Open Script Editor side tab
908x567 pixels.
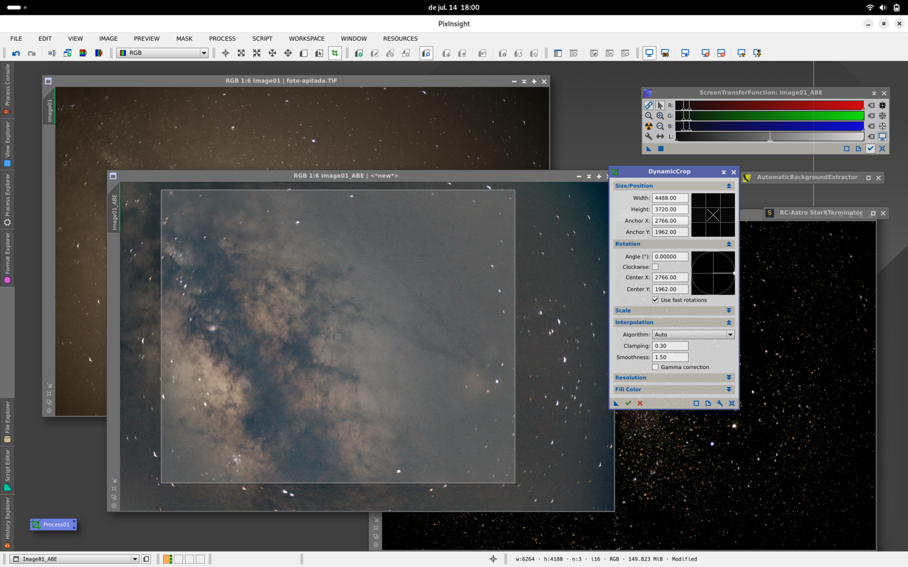(x=7, y=470)
